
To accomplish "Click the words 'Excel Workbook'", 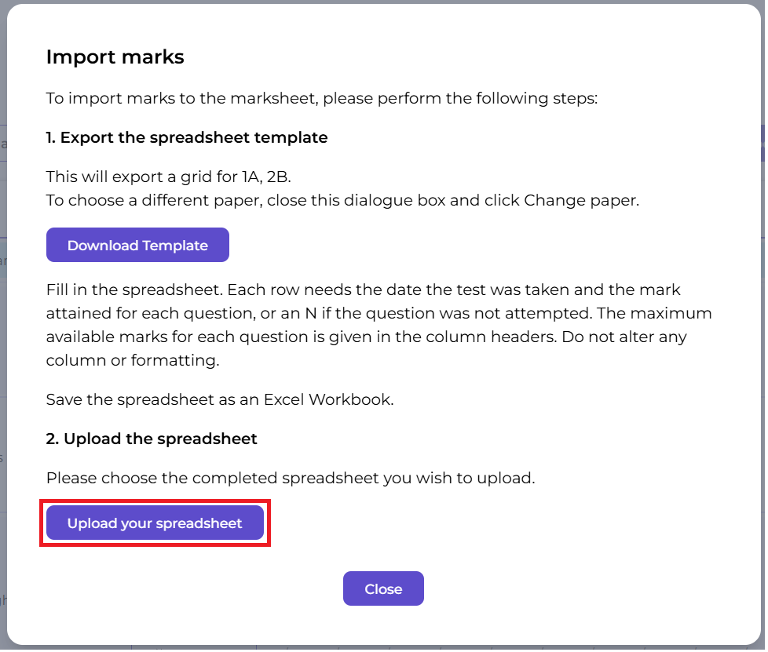I will pos(327,399).
